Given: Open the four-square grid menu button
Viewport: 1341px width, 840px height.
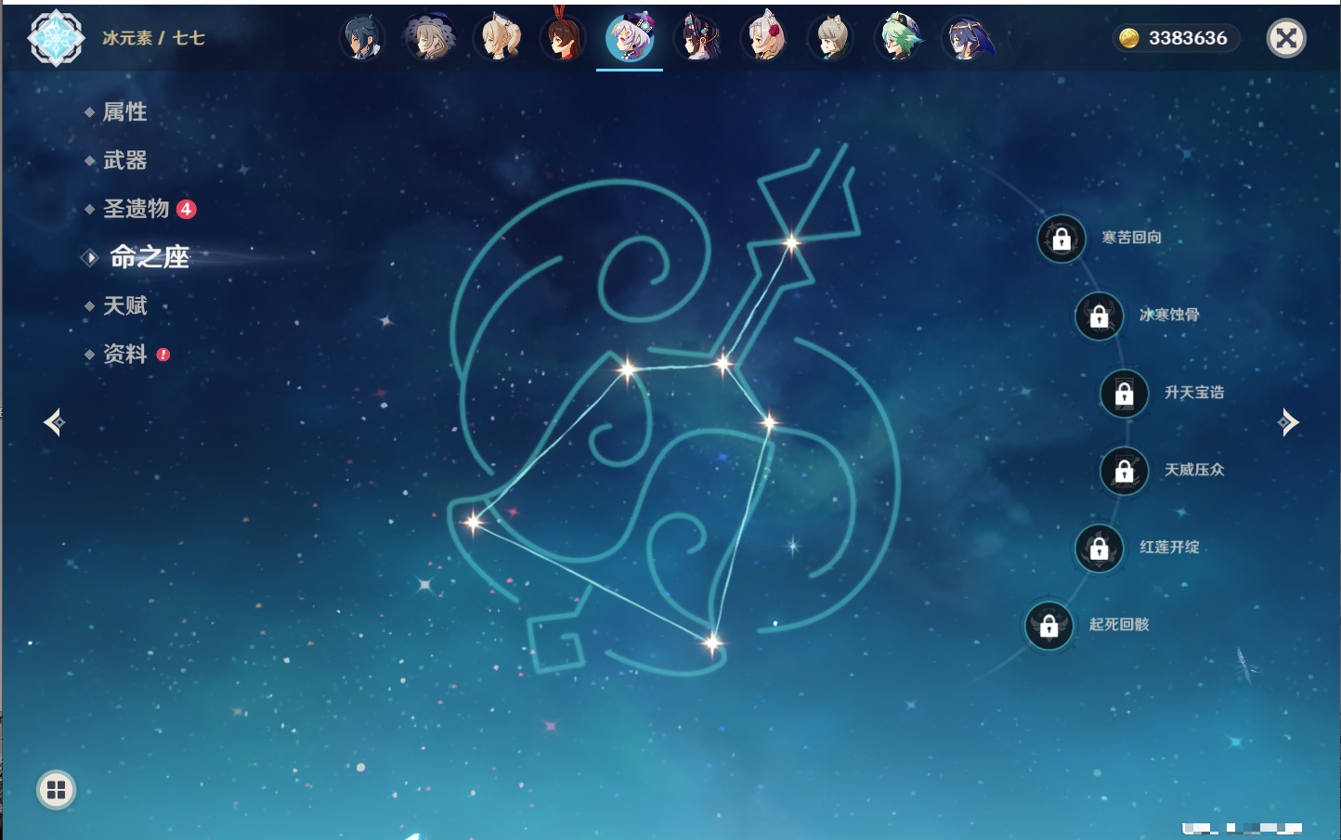Looking at the screenshot, I should pyautogui.click(x=56, y=790).
